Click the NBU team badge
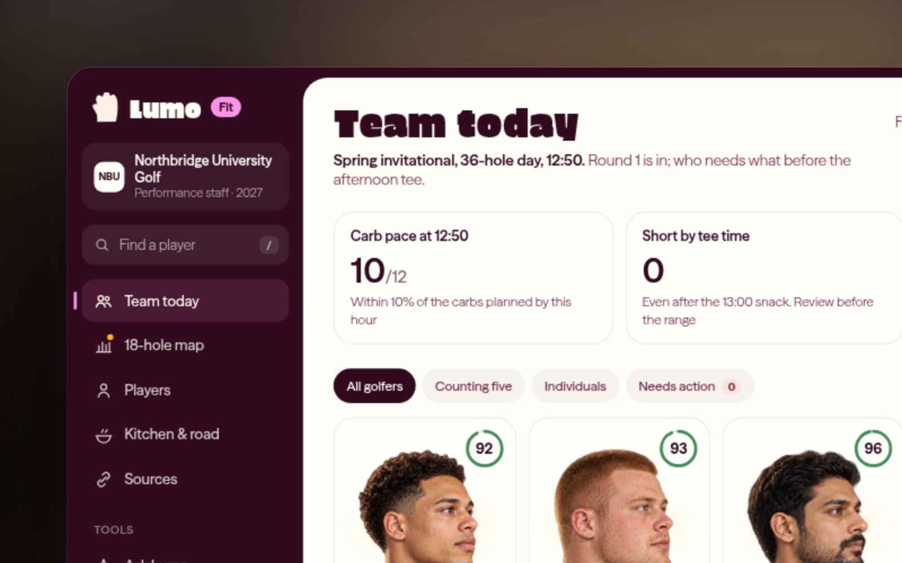The width and height of the screenshot is (902, 563). click(109, 177)
